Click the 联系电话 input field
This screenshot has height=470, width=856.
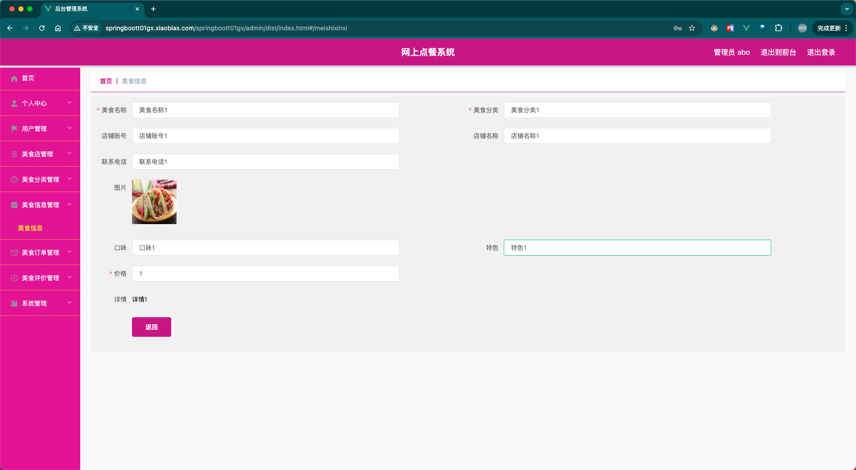pos(266,162)
